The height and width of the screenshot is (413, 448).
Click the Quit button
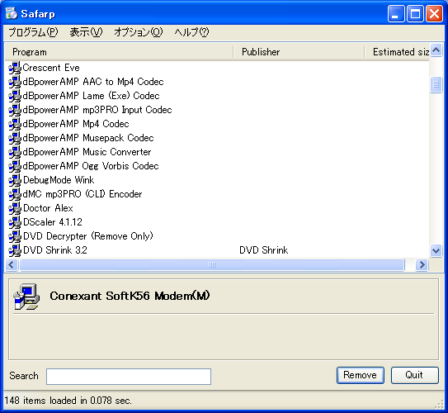414,375
